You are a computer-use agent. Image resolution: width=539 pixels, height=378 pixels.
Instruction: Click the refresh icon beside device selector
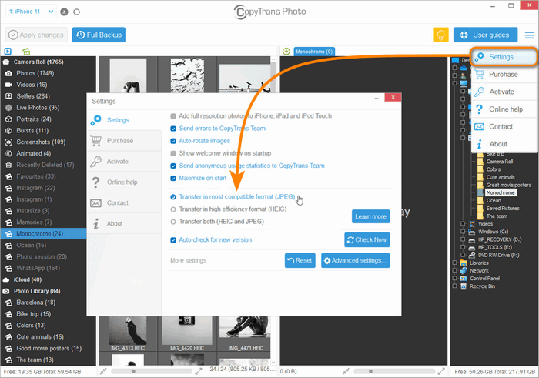pos(77,12)
